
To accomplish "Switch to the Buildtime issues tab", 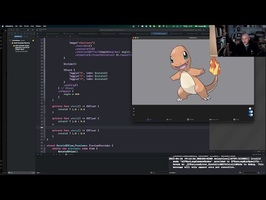I will [18, 37].
